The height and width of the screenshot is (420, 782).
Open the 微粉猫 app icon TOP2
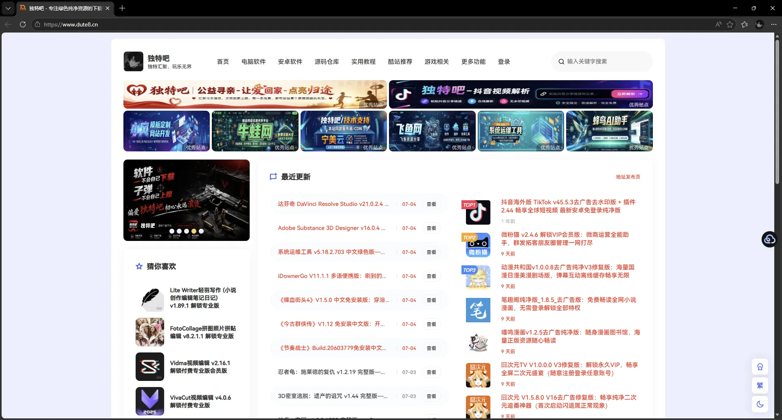[478, 245]
